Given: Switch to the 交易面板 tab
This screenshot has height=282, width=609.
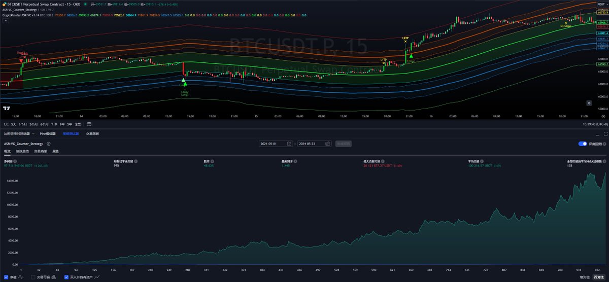Looking at the screenshot, I should click(x=93, y=134).
